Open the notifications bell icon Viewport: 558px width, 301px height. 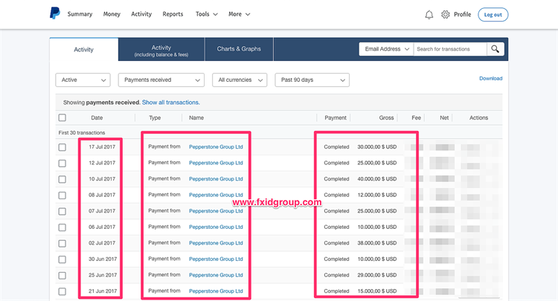point(429,15)
